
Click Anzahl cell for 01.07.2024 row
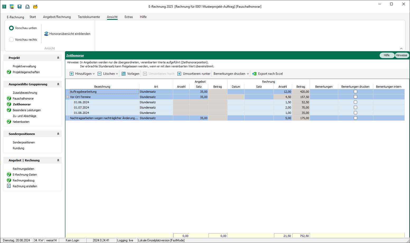(283, 108)
